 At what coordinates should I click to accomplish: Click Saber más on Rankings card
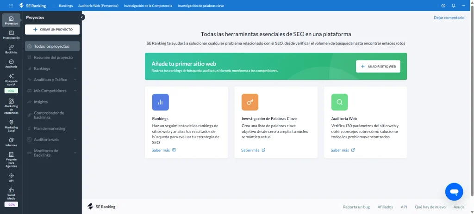(163, 150)
